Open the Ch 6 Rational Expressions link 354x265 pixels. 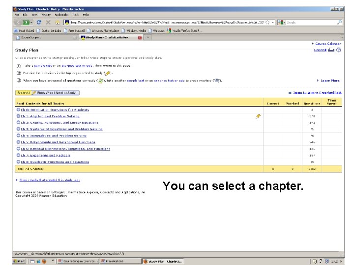(x=65, y=149)
